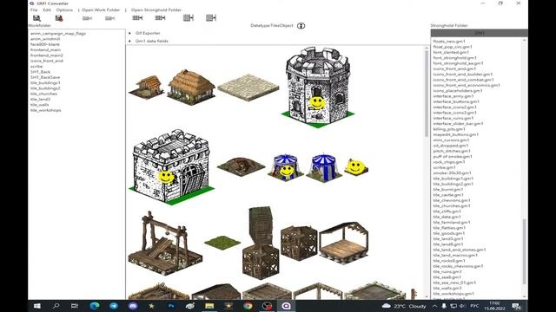The width and height of the screenshot is (556, 312).
Task: Open Discord from the taskbar
Action: point(133,306)
